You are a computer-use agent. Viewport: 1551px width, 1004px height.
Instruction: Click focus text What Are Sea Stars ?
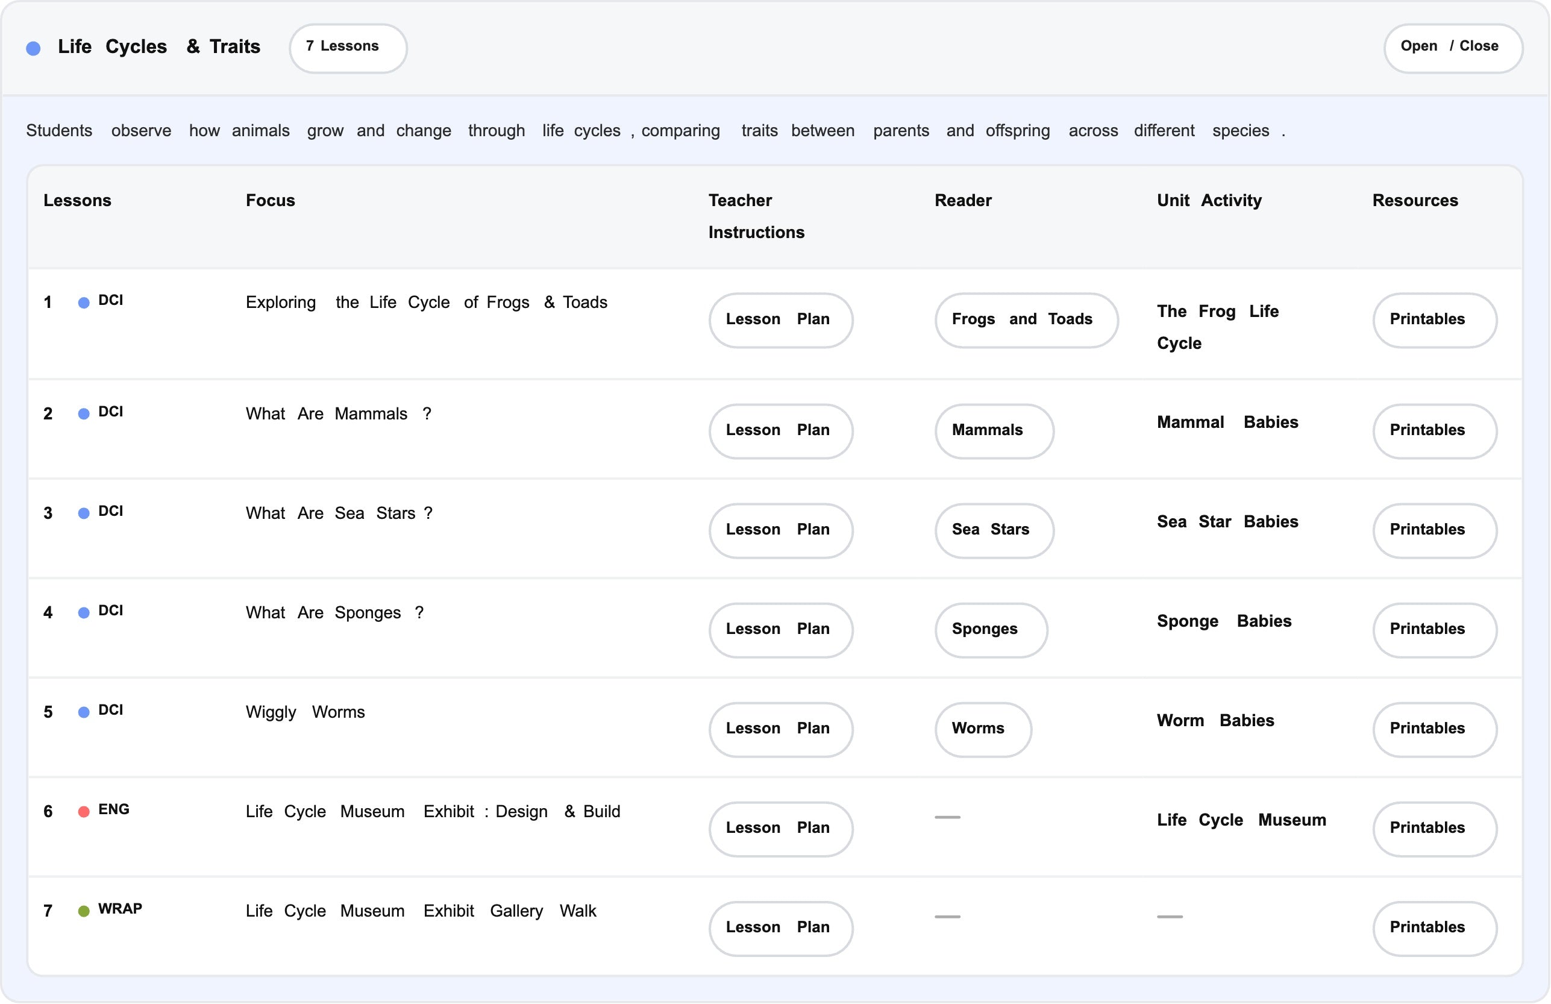pyautogui.click(x=339, y=513)
